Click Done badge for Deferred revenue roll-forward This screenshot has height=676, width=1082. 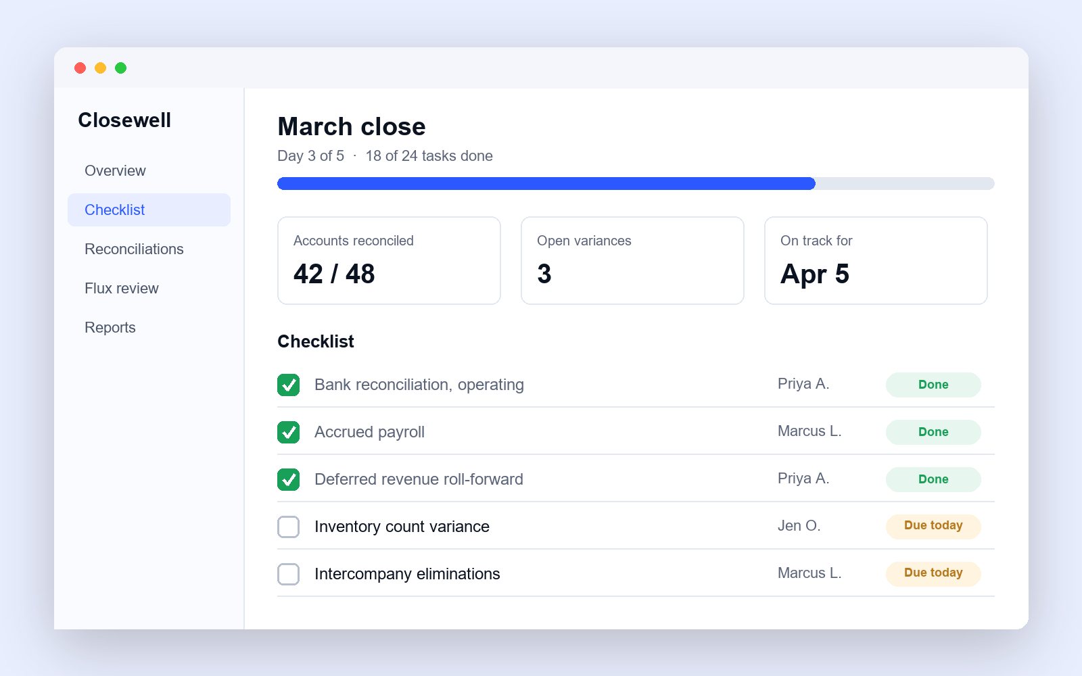coord(933,479)
